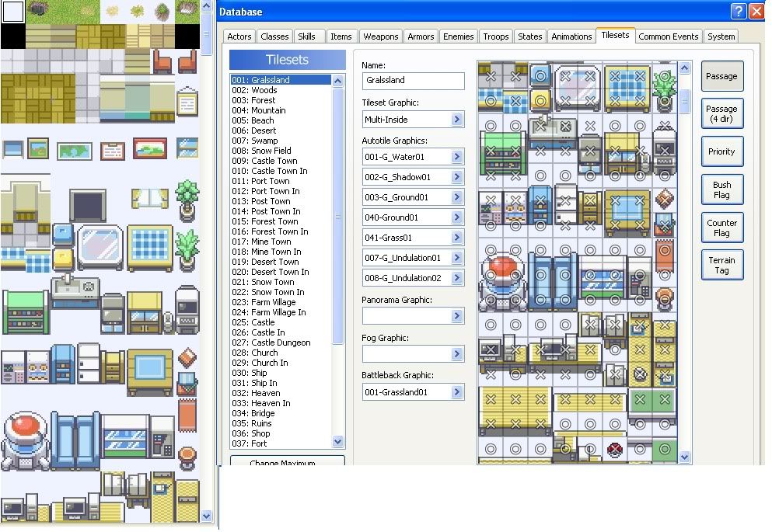The image size is (772, 532).
Task: Switch to the Actors tab
Action: (239, 37)
